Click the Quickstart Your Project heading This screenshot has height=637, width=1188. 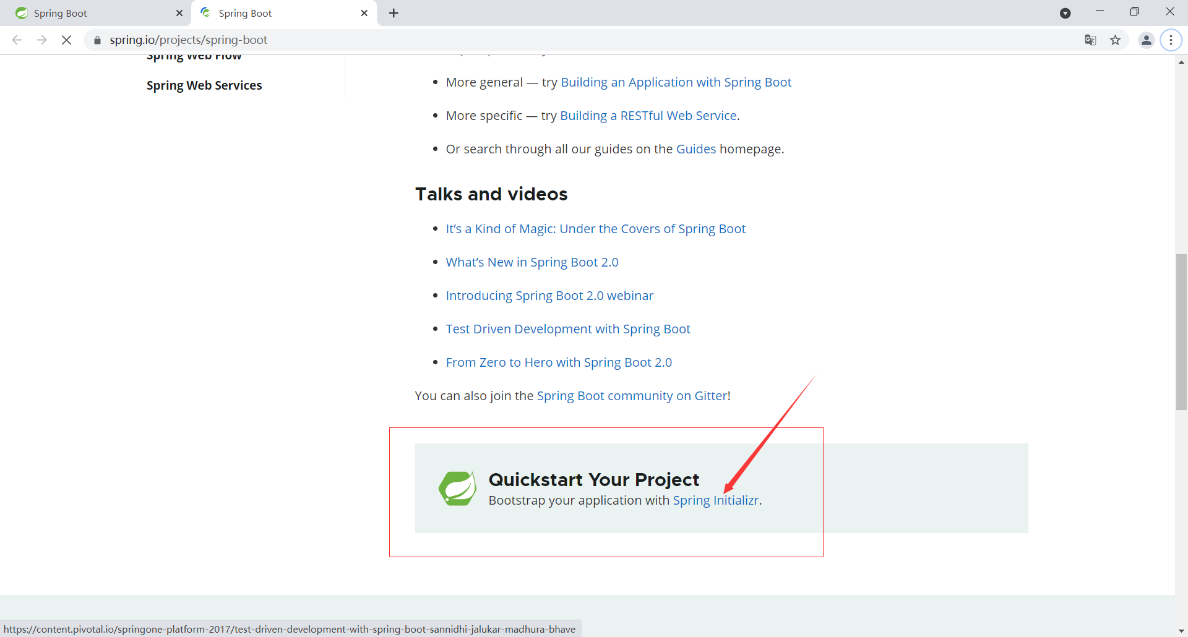click(593, 479)
